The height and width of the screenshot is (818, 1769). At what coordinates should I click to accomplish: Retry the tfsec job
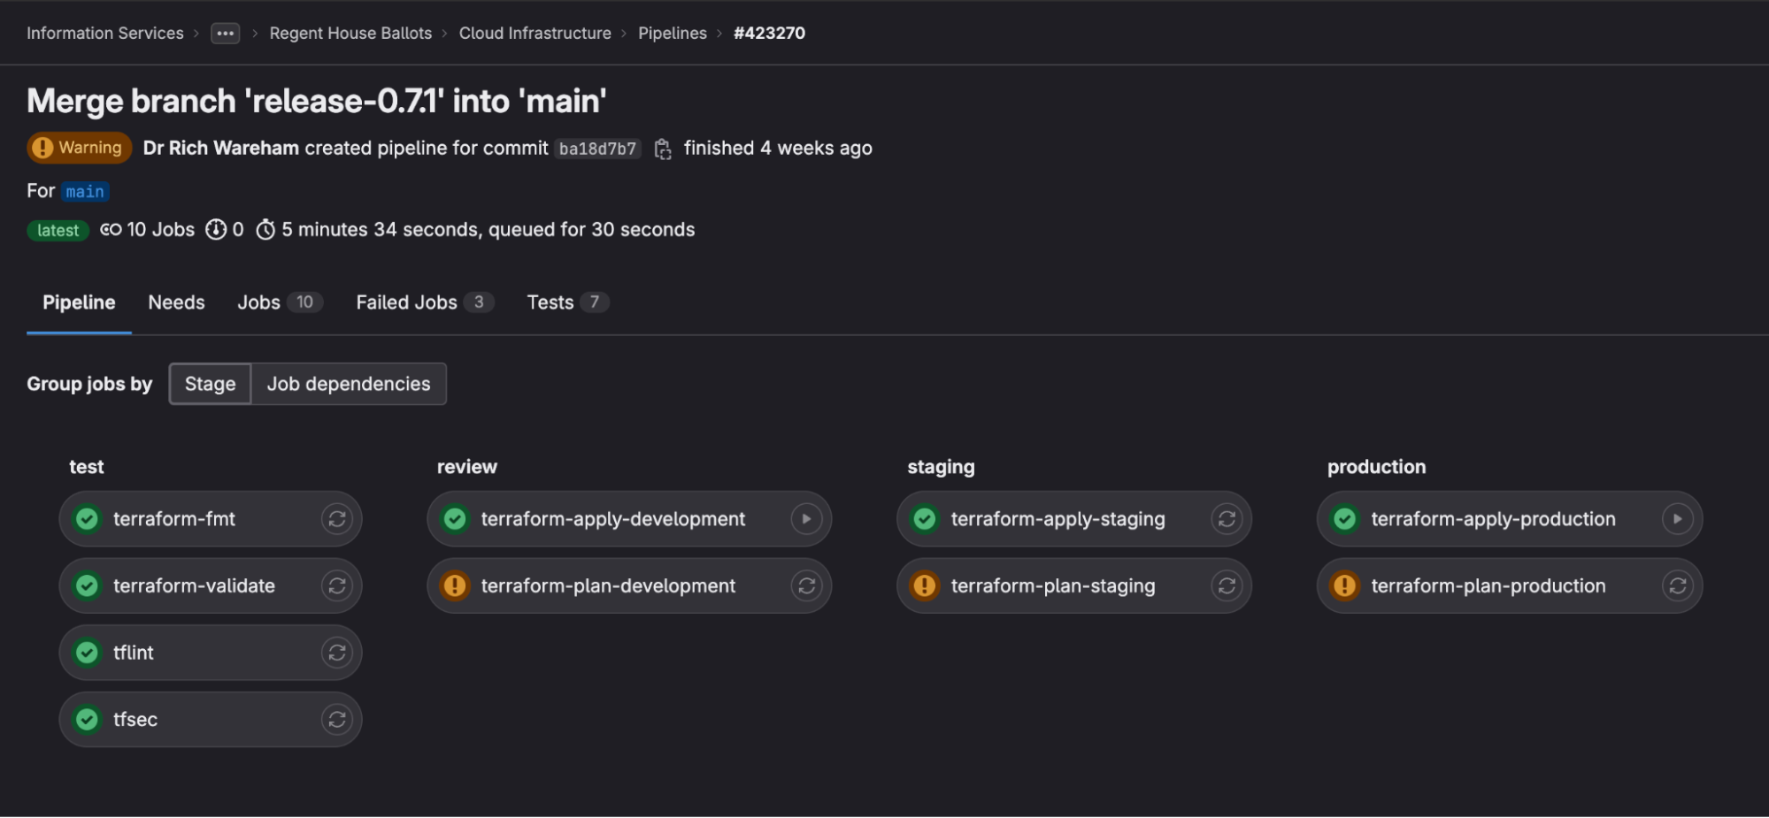click(336, 720)
